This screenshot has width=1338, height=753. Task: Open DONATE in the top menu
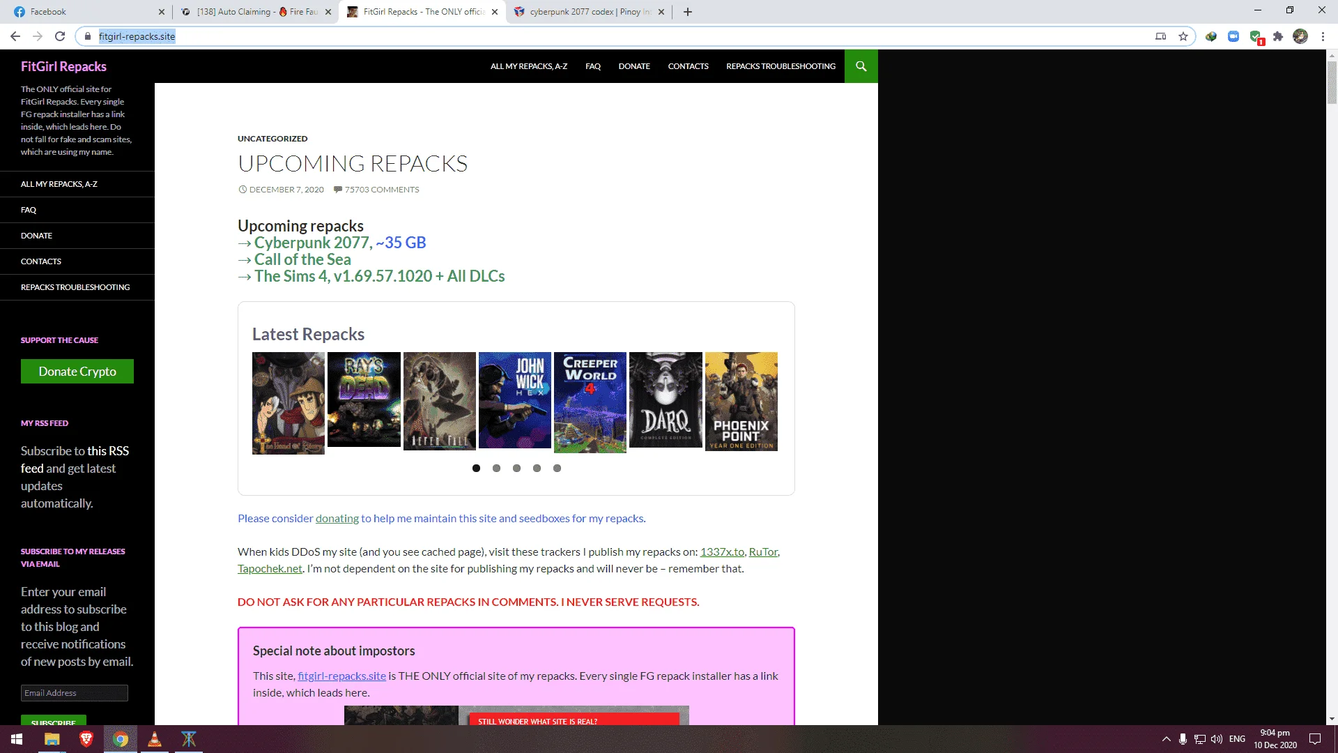click(634, 66)
